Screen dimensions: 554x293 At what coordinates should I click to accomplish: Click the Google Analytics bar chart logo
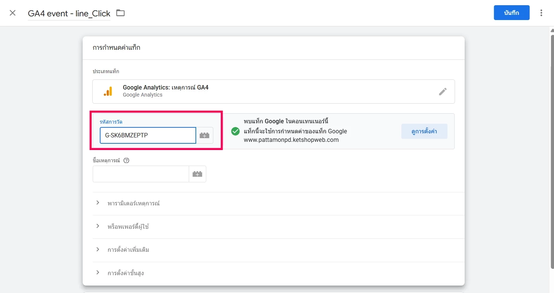(108, 91)
